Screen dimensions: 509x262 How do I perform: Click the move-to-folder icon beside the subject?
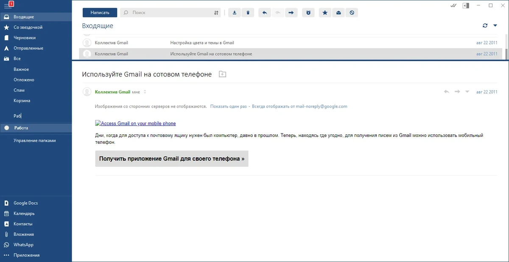[x=222, y=74]
